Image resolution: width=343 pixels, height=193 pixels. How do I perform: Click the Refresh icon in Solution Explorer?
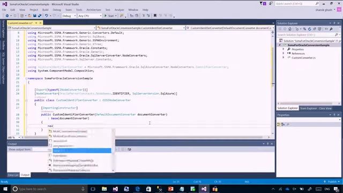[310, 29]
